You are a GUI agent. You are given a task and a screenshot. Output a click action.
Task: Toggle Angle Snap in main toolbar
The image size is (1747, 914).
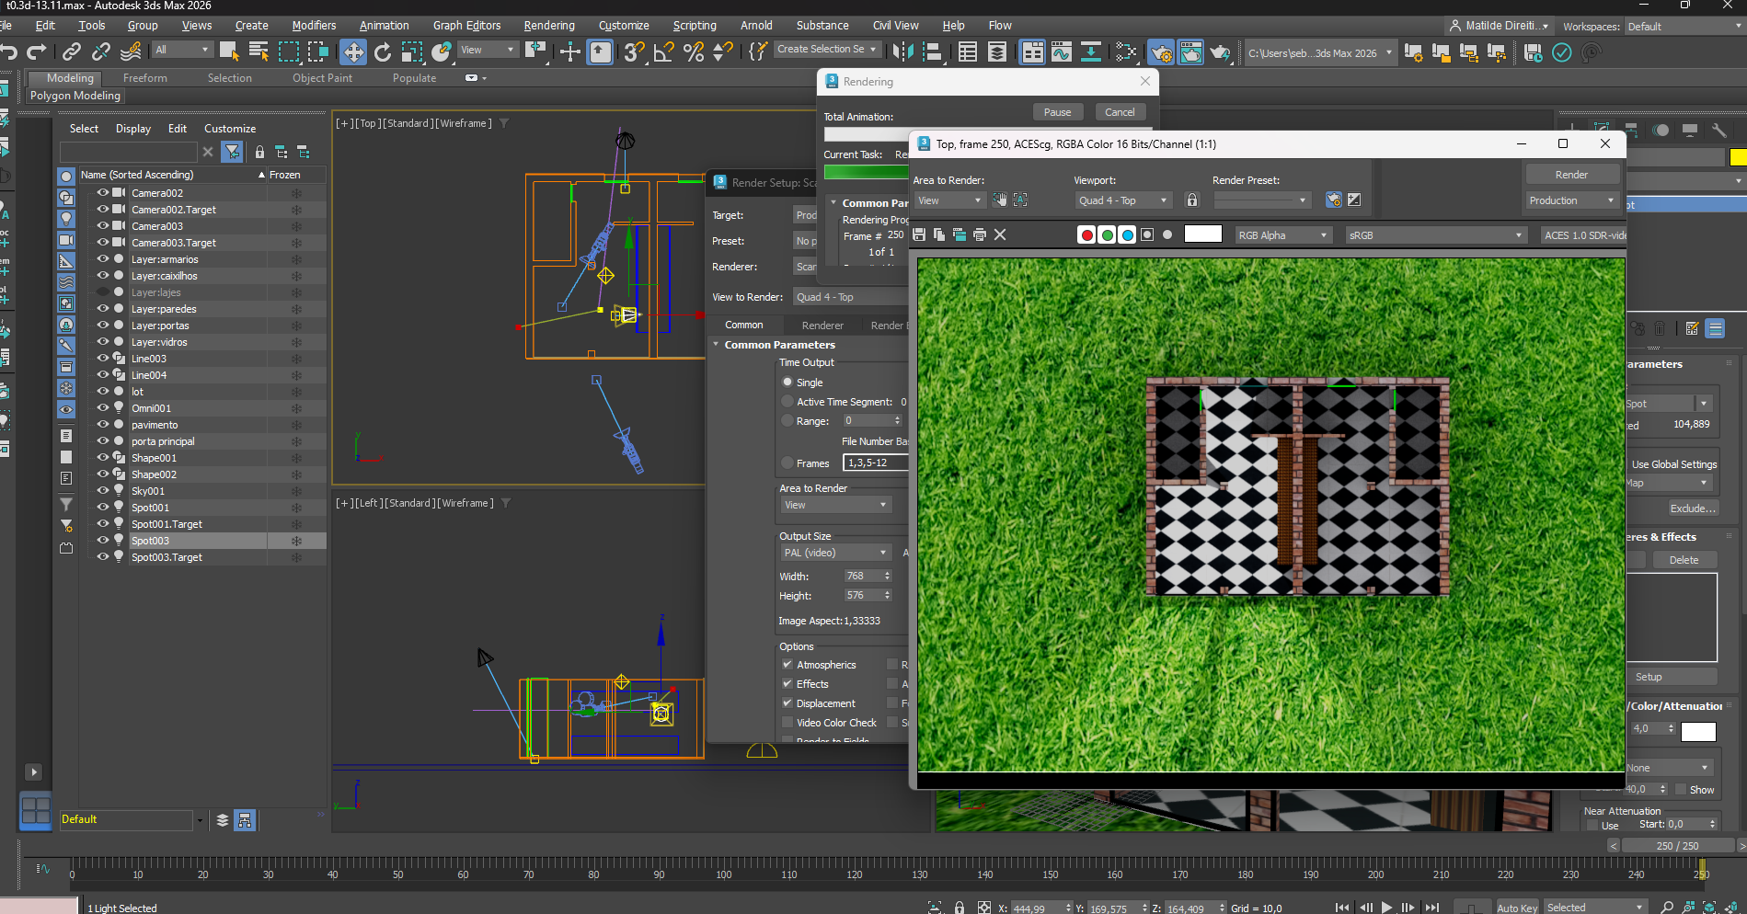click(x=663, y=52)
